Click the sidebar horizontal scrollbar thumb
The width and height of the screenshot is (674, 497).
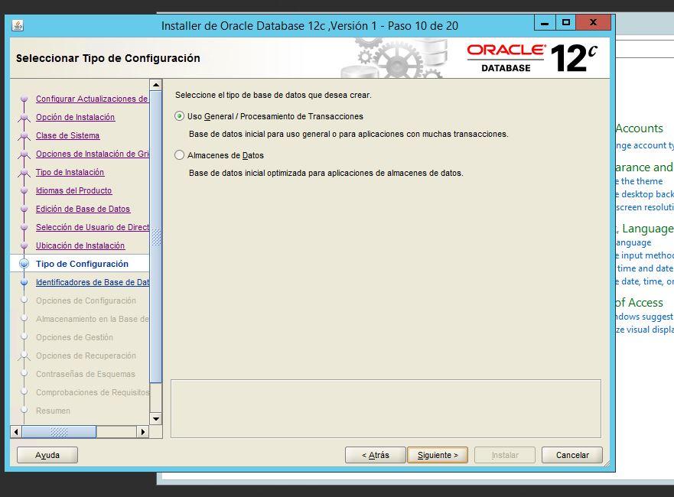coord(59,432)
